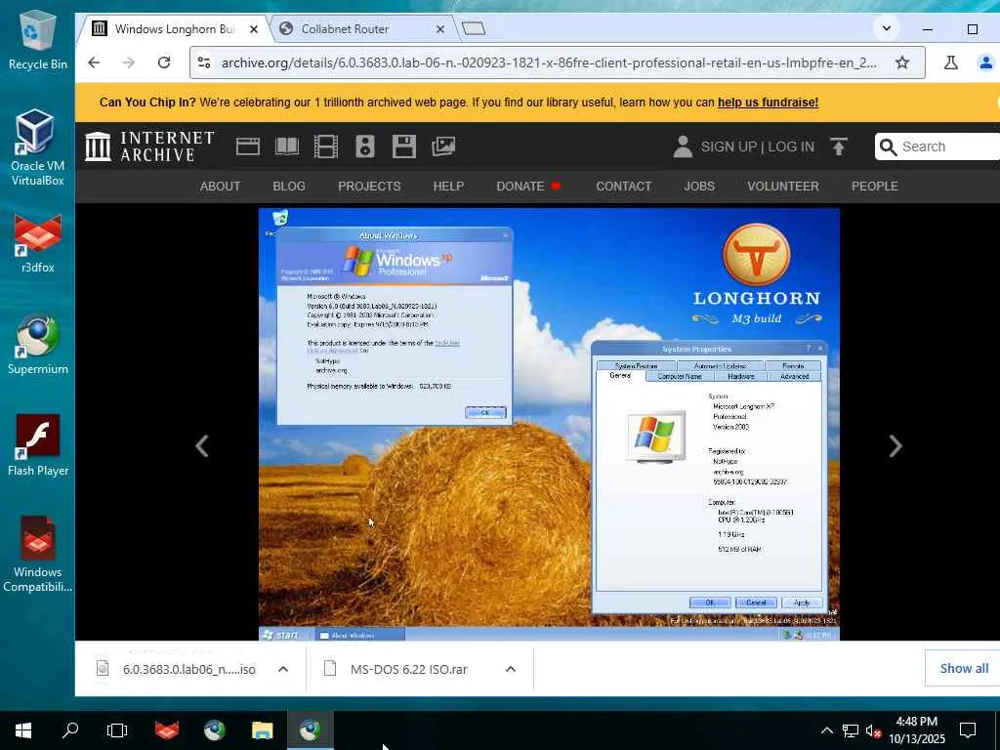The image size is (1000, 750).
Task: Open the Video film strip icon
Action: 326,146
